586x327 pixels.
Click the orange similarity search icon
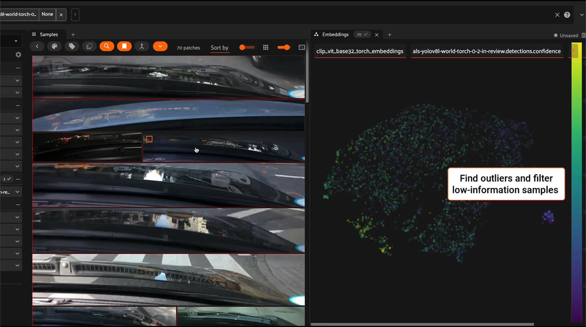point(106,46)
